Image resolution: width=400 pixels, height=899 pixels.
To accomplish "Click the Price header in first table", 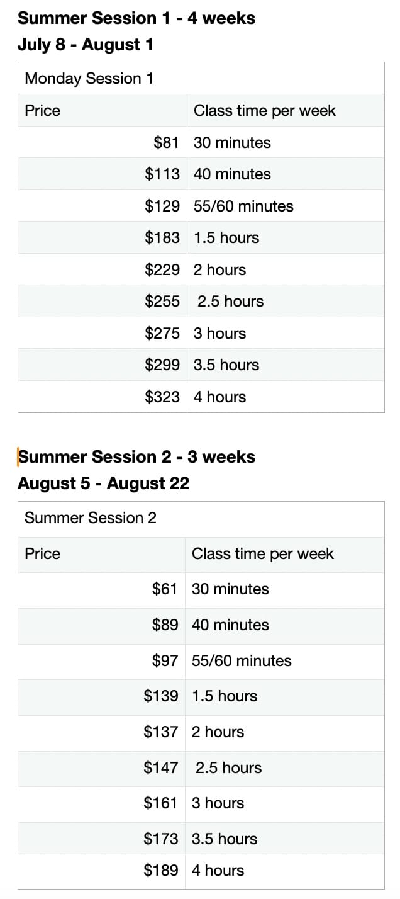I will coord(103,110).
